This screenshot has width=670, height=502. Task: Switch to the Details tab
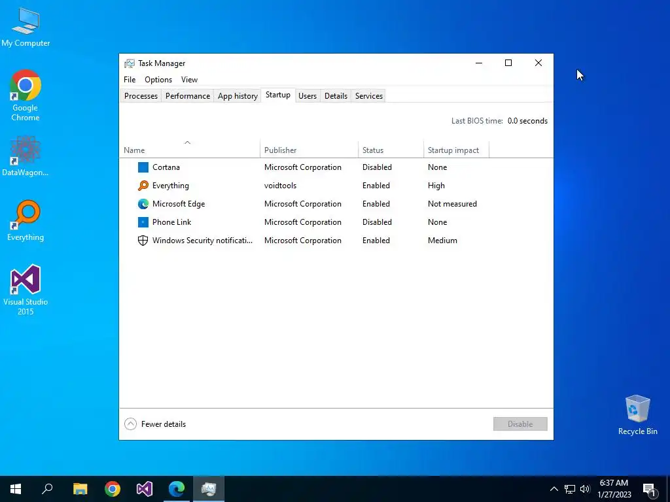pos(336,96)
